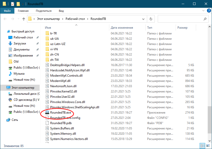Click the Properties icon in quick access toolbar
The image size is (212, 149).
12,4
